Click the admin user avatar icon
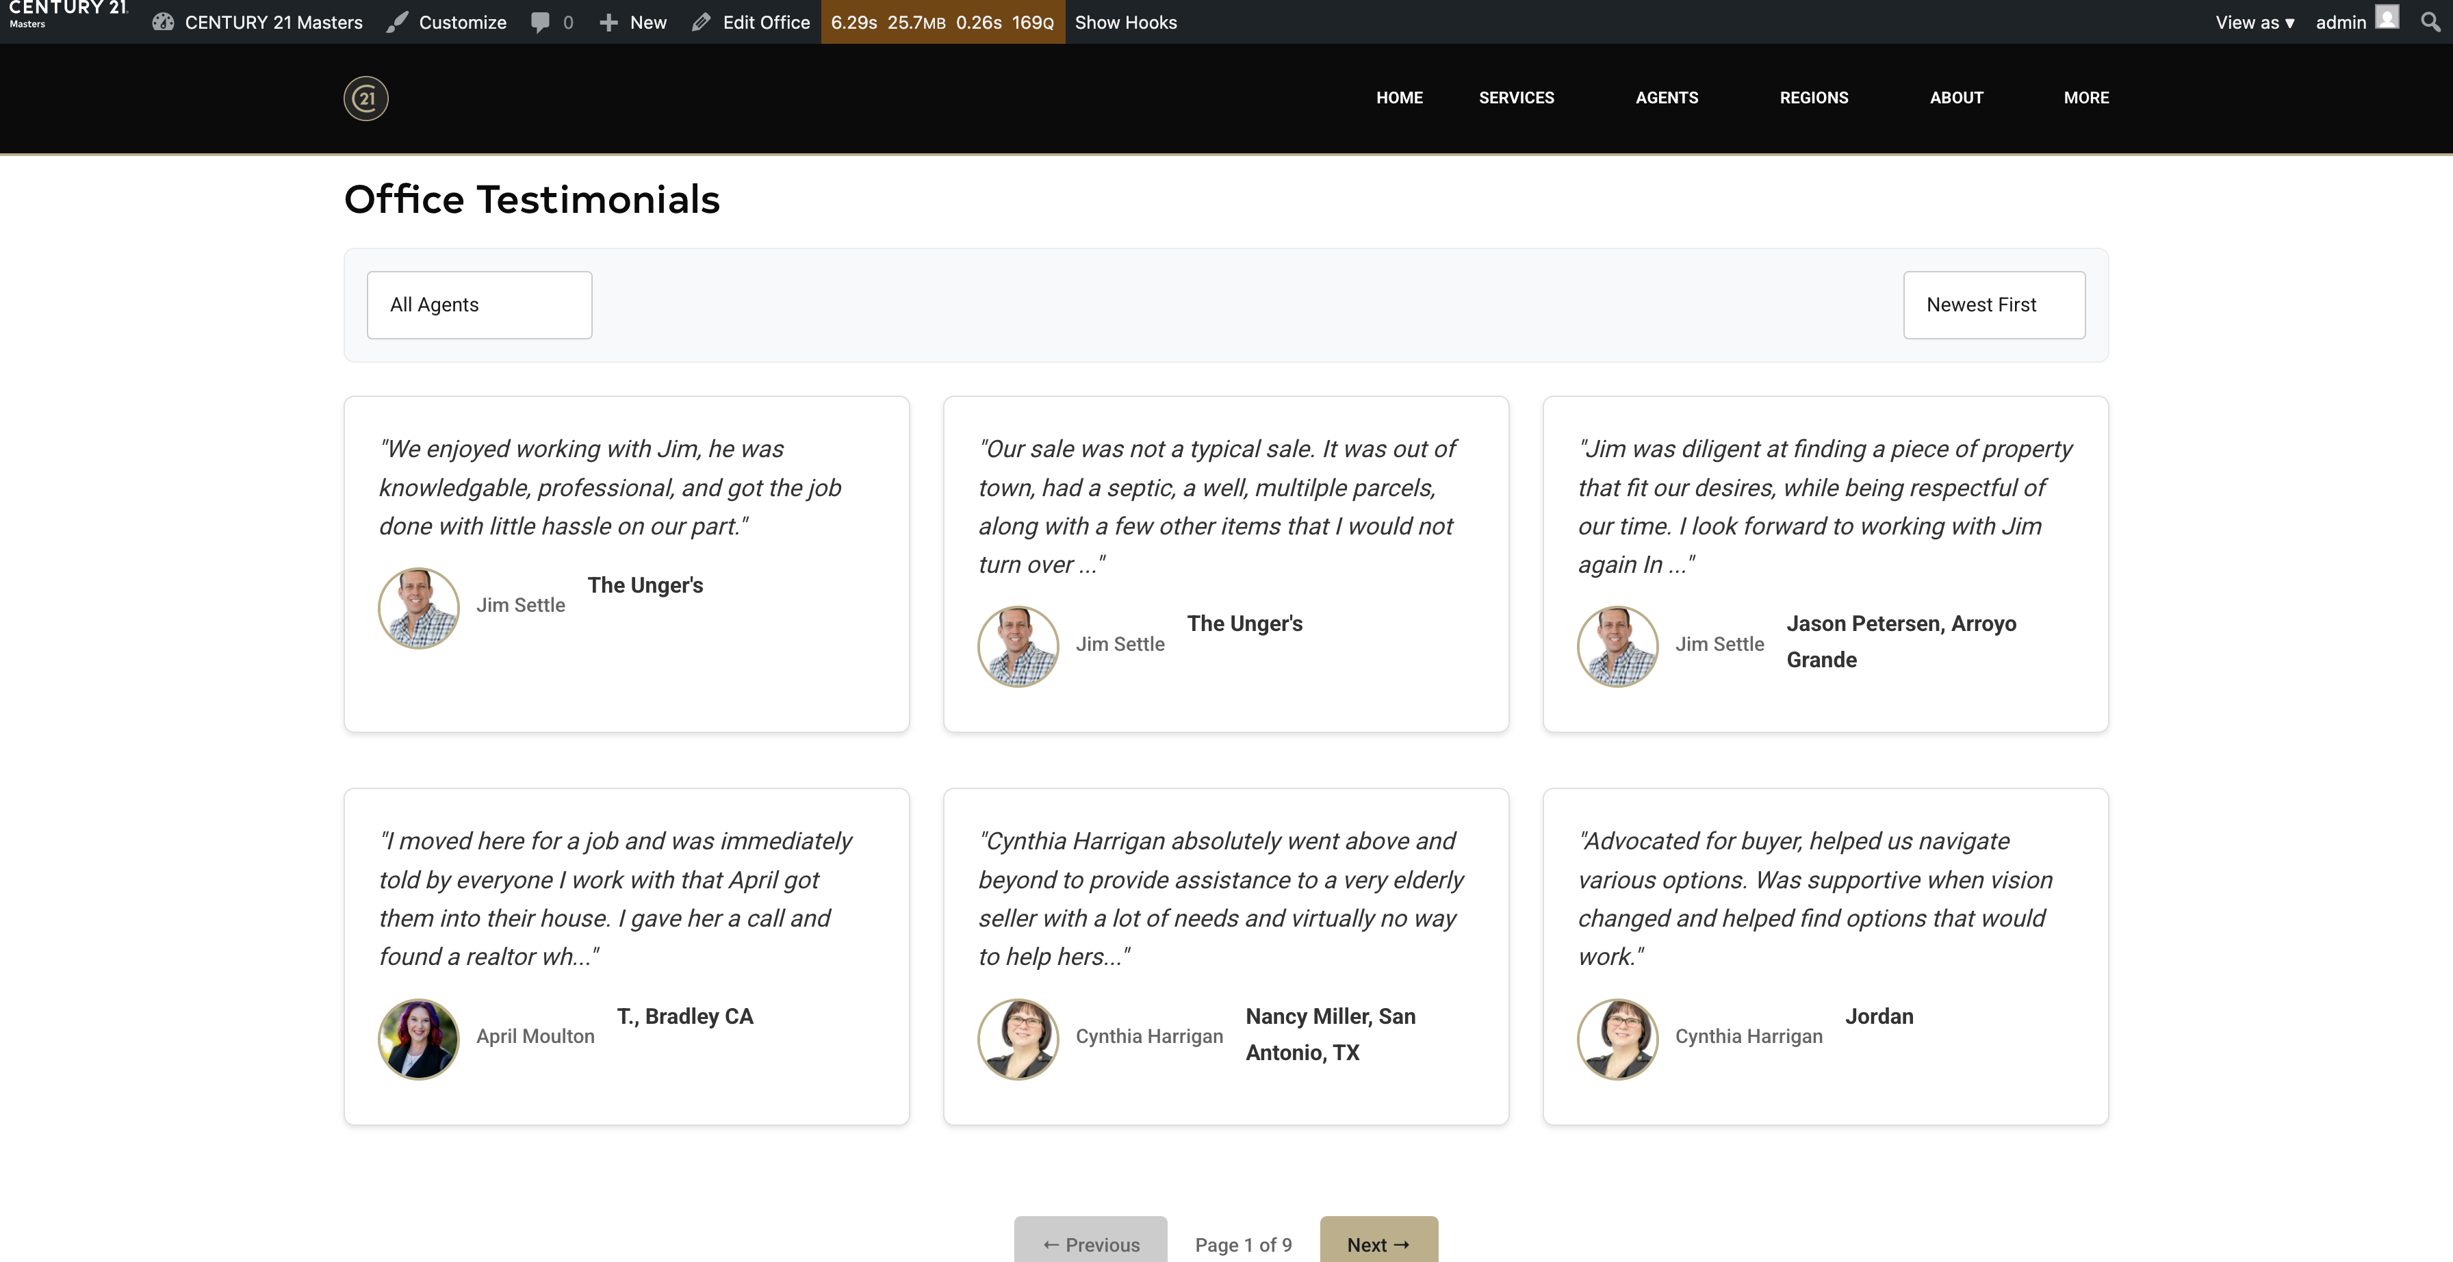The height and width of the screenshot is (1262, 2453). (2387, 17)
